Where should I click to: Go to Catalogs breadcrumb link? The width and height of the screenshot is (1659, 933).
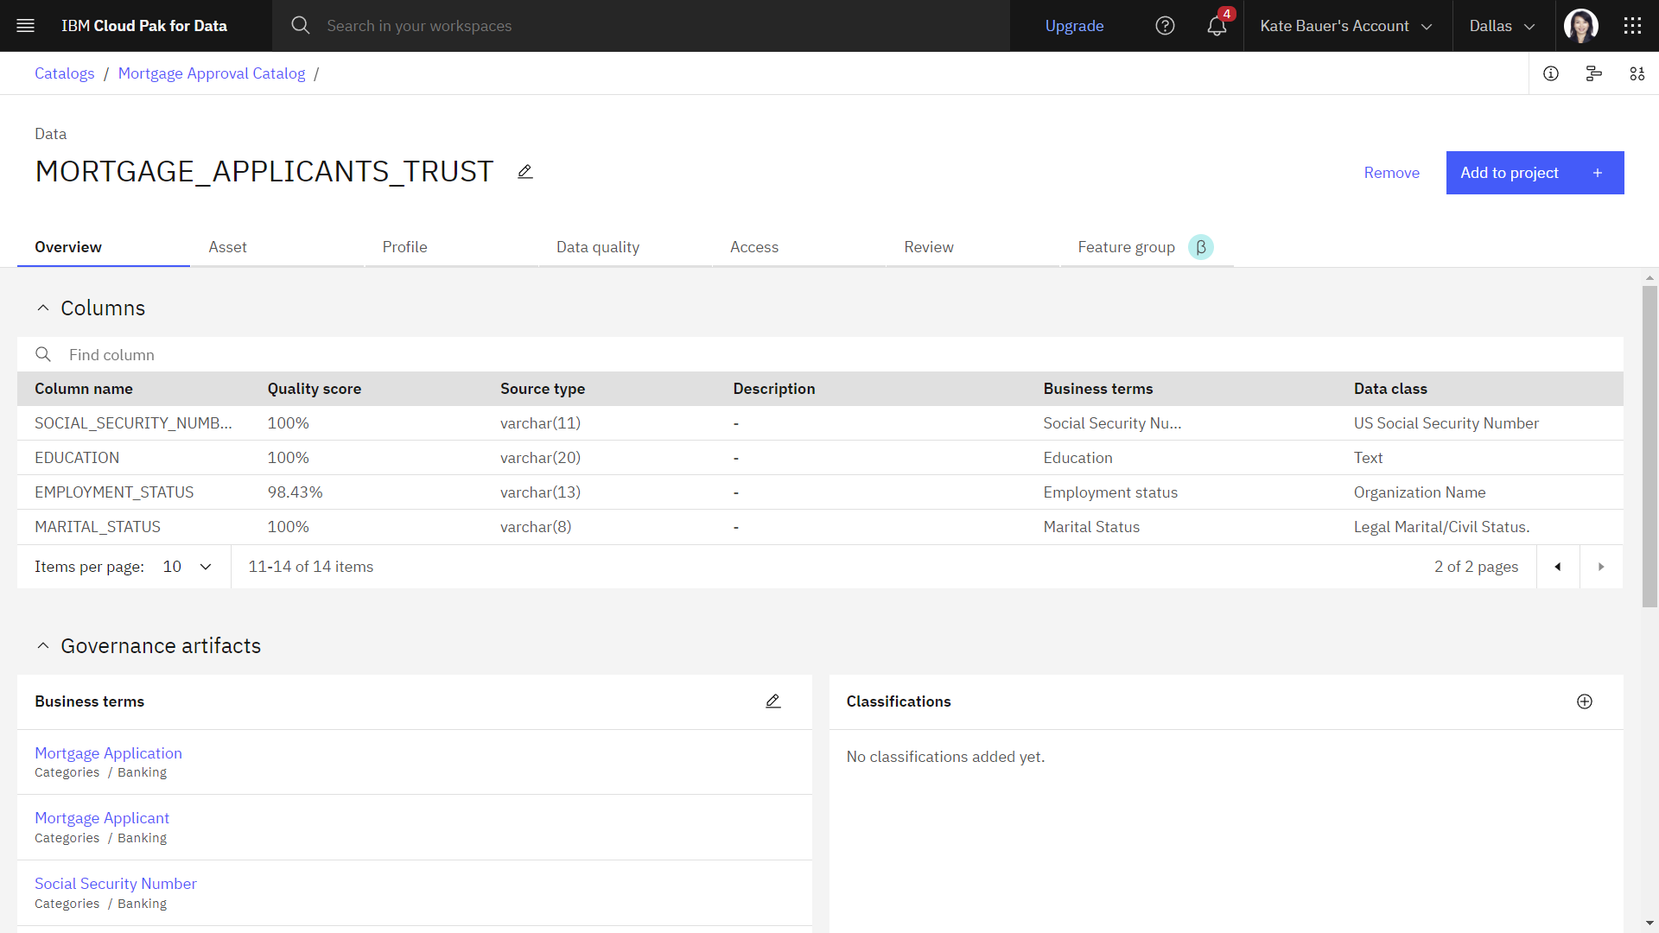[65, 73]
